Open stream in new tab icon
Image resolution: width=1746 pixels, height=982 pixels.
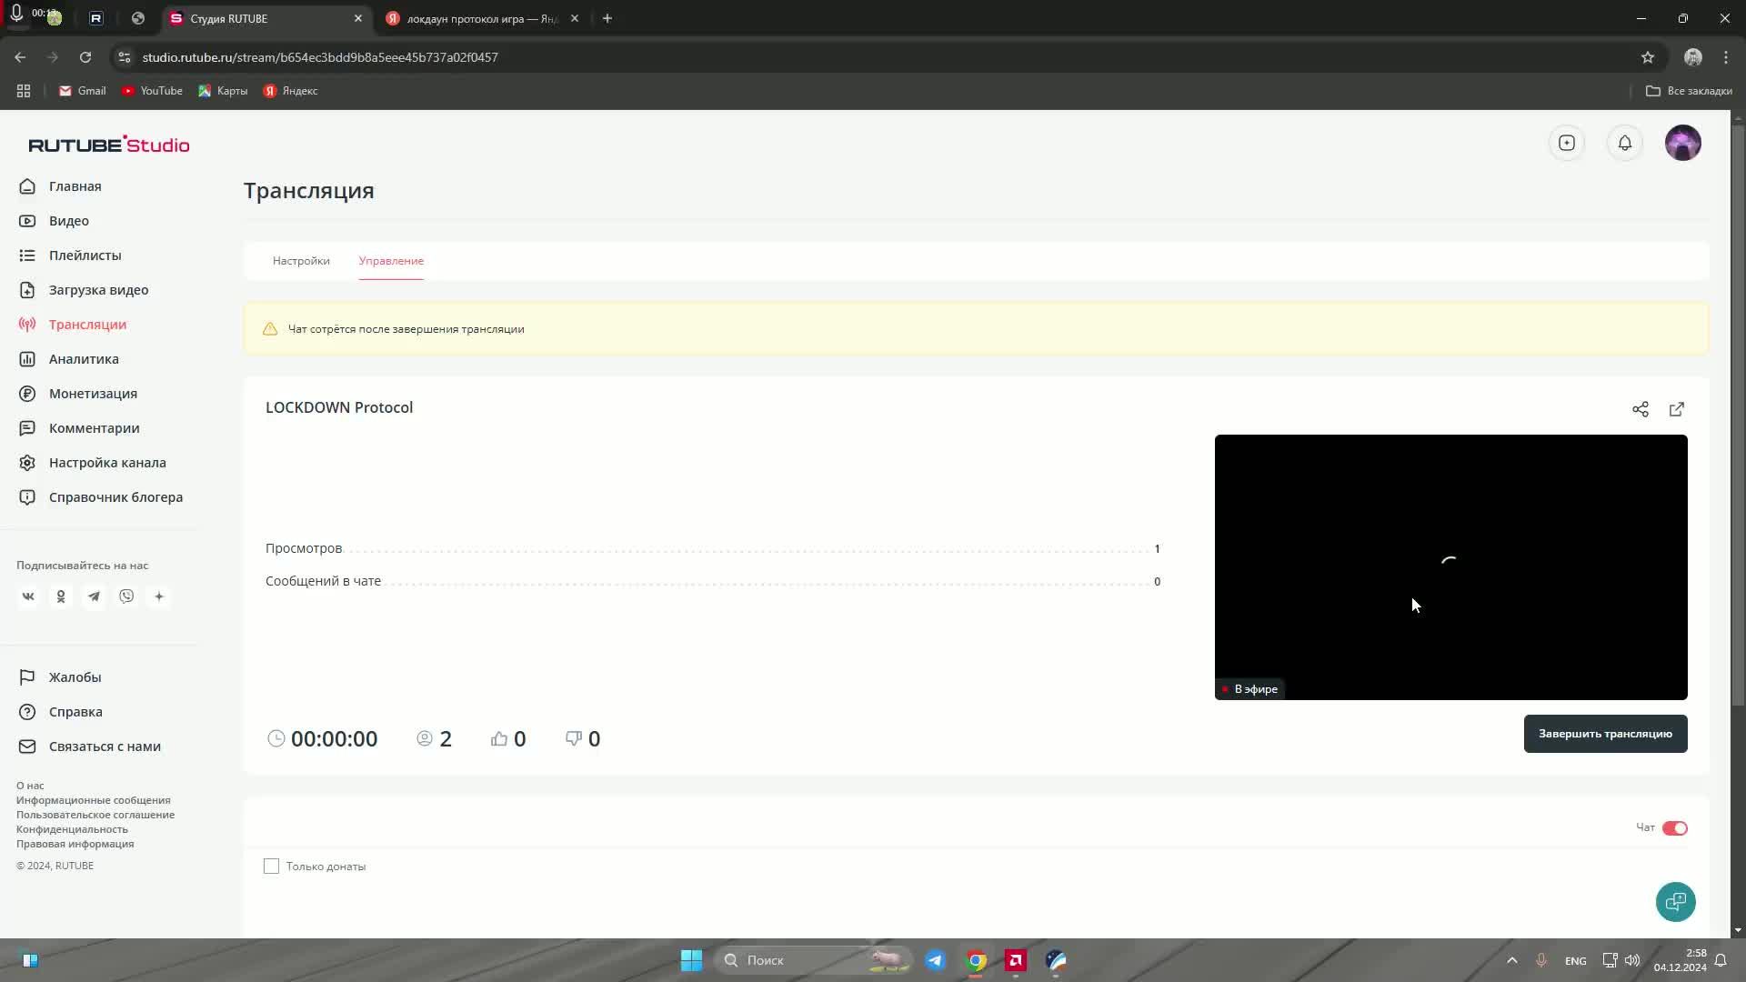1677,409
